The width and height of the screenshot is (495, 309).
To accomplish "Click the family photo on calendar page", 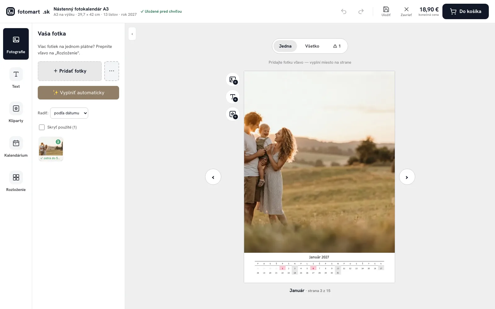I will click(x=319, y=162).
